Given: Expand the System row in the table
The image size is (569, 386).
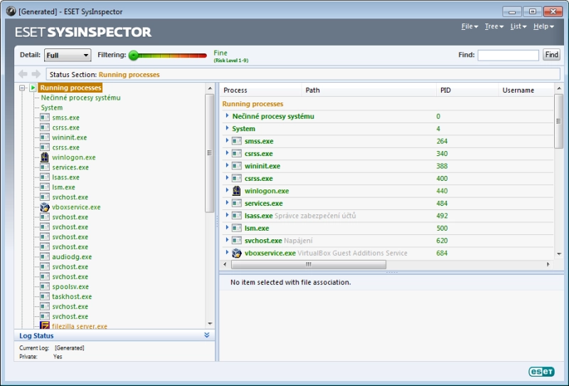Looking at the screenshot, I should [x=227, y=128].
